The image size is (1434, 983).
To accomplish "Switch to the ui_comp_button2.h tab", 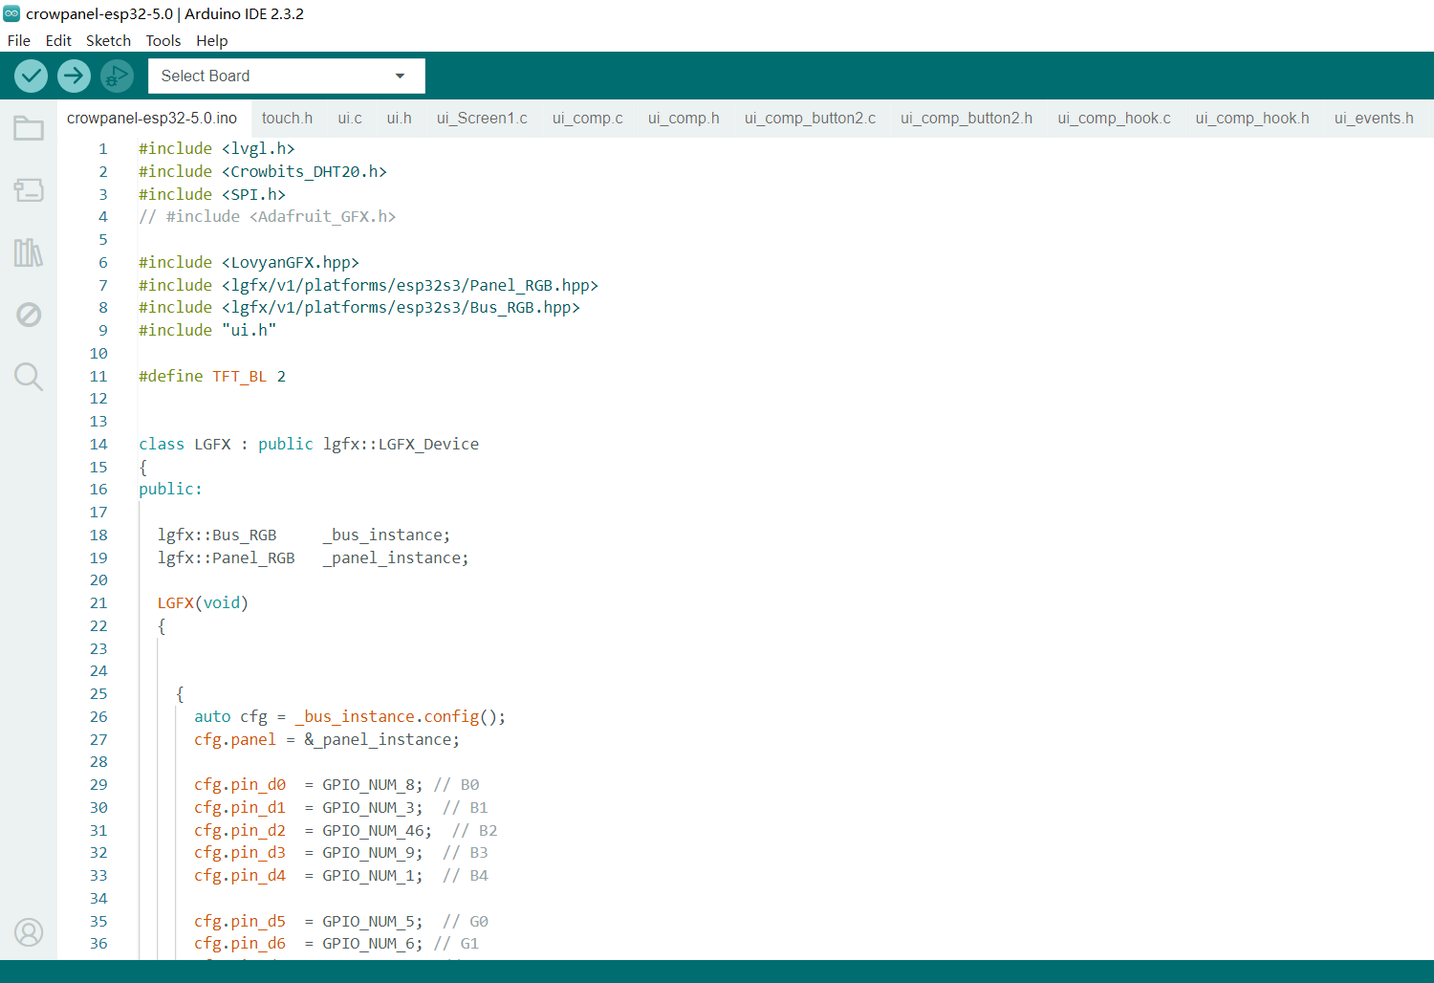I will [967, 118].
